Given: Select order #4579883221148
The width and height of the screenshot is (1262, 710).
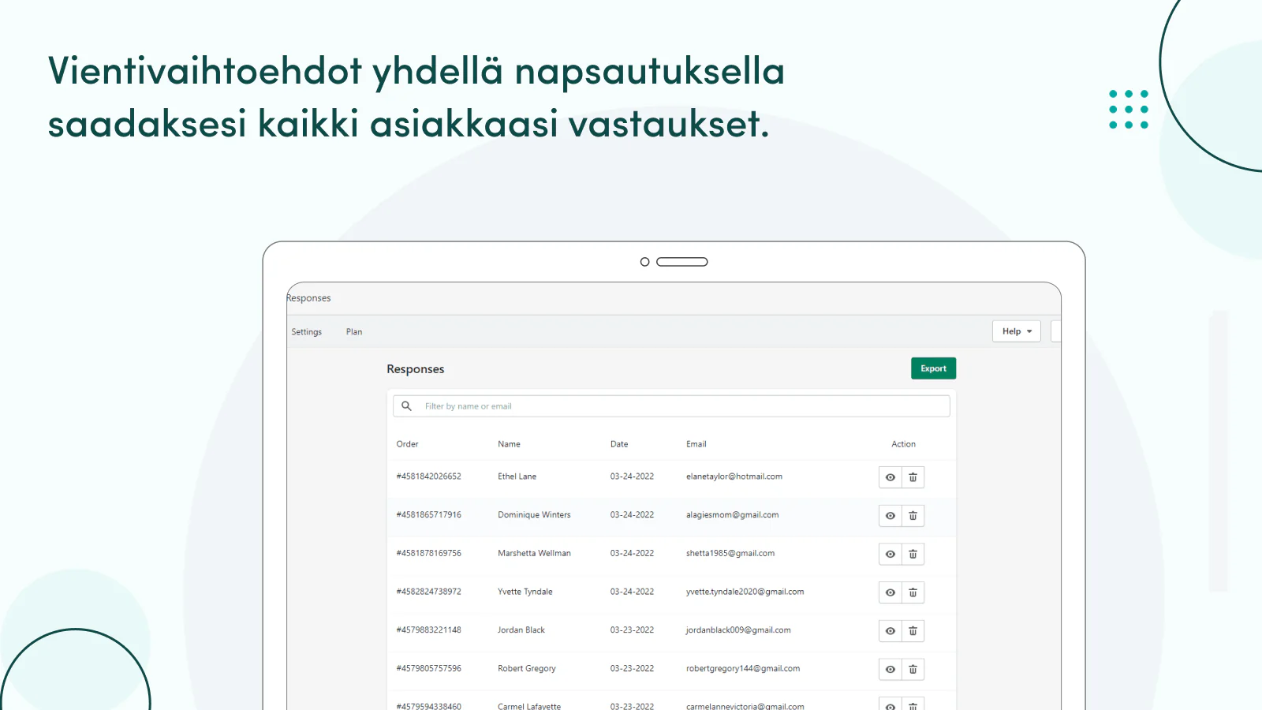Looking at the screenshot, I should (x=428, y=630).
